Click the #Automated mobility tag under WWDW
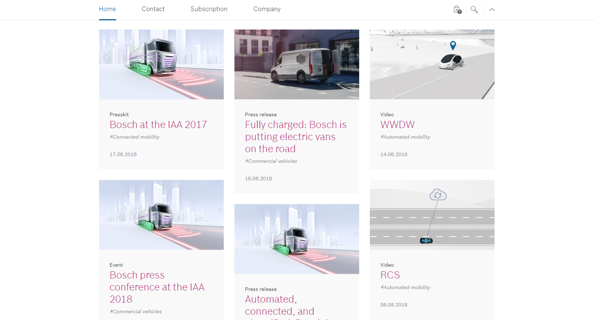The image size is (595, 320). 405,137
